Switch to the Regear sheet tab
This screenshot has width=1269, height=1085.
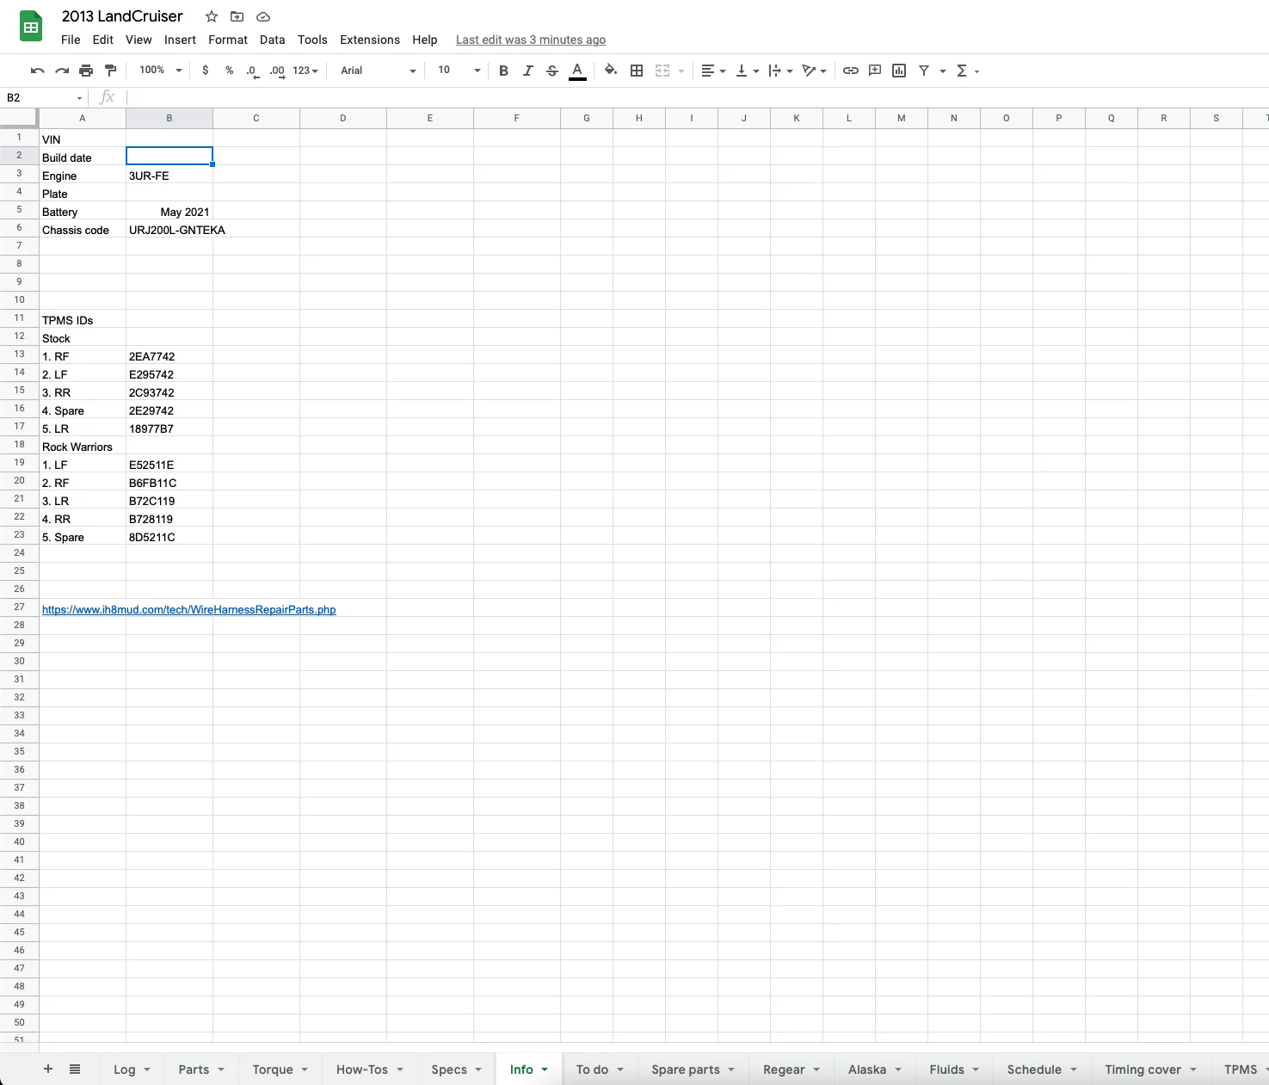tap(784, 1070)
